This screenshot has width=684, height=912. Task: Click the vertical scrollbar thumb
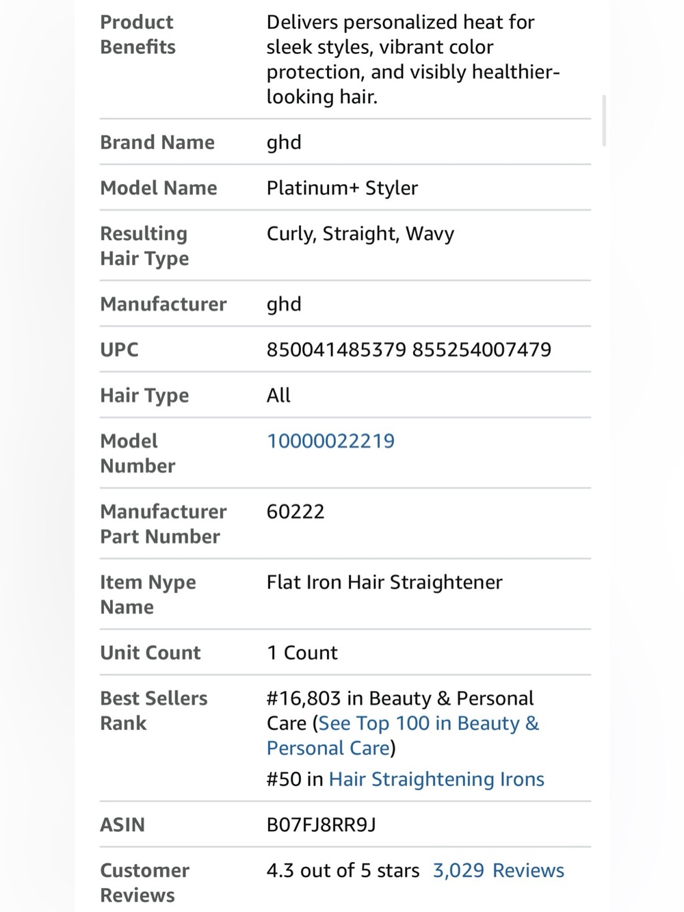click(604, 120)
